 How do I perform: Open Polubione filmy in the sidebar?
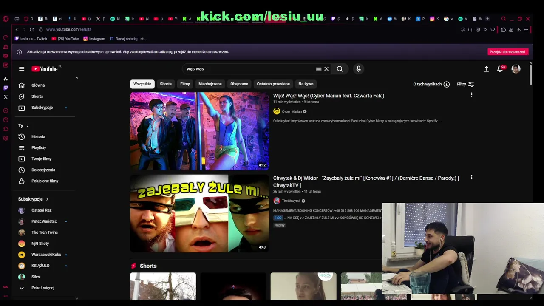[45, 181]
